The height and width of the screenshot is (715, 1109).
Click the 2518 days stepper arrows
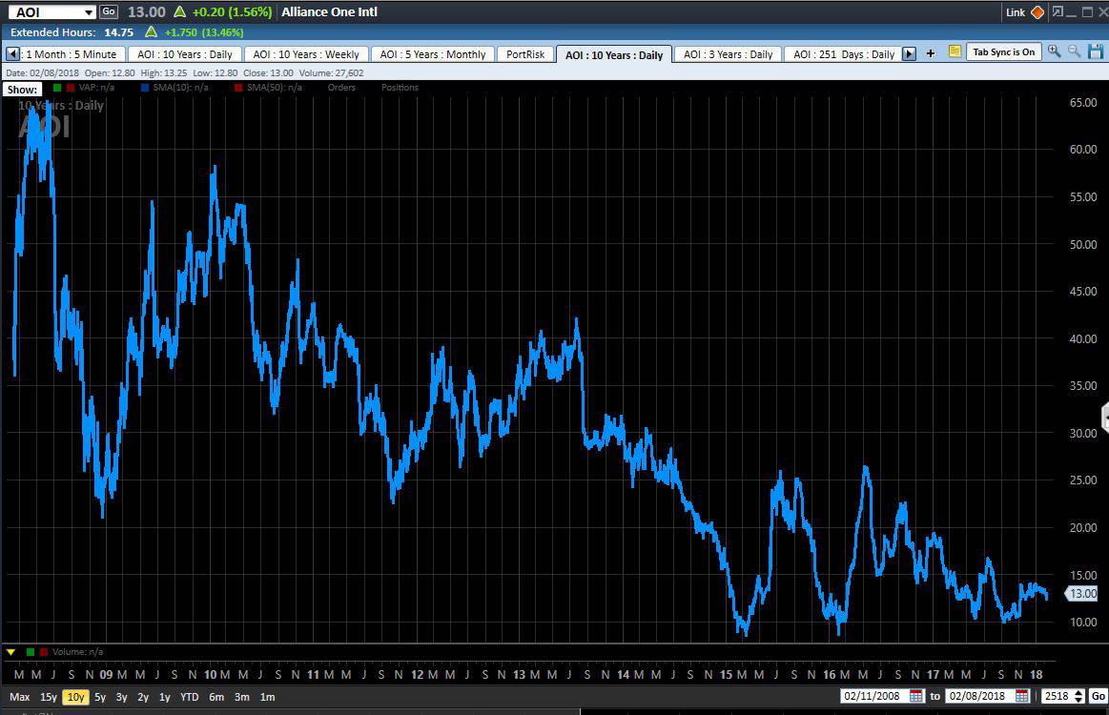pos(1078,696)
